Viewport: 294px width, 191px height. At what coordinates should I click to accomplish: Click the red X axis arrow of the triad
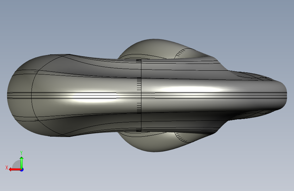point(15,170)
